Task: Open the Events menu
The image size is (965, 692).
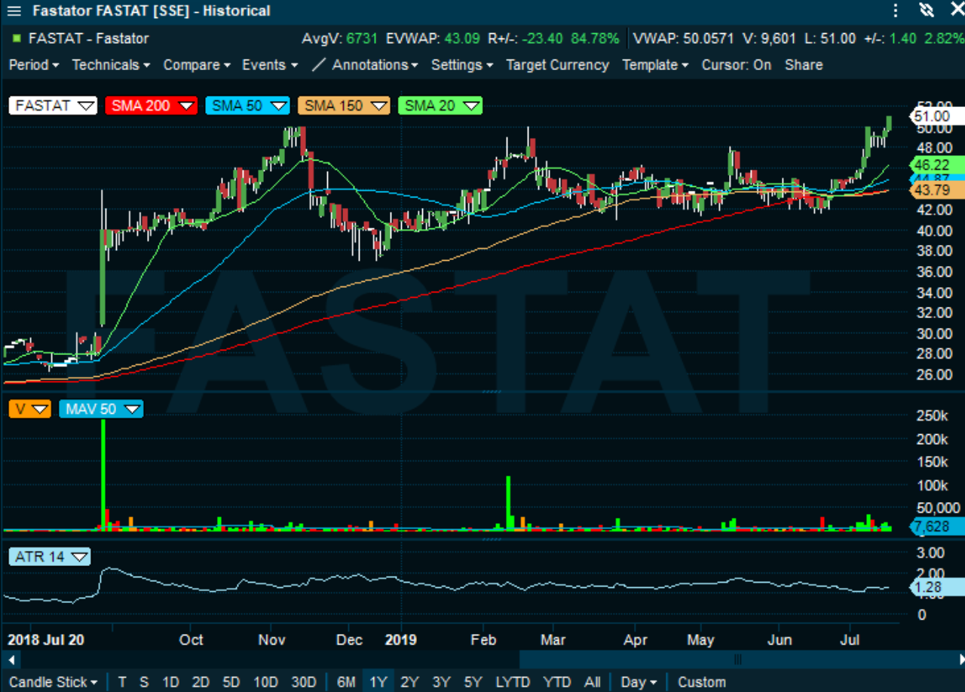Action: (270, 65)
